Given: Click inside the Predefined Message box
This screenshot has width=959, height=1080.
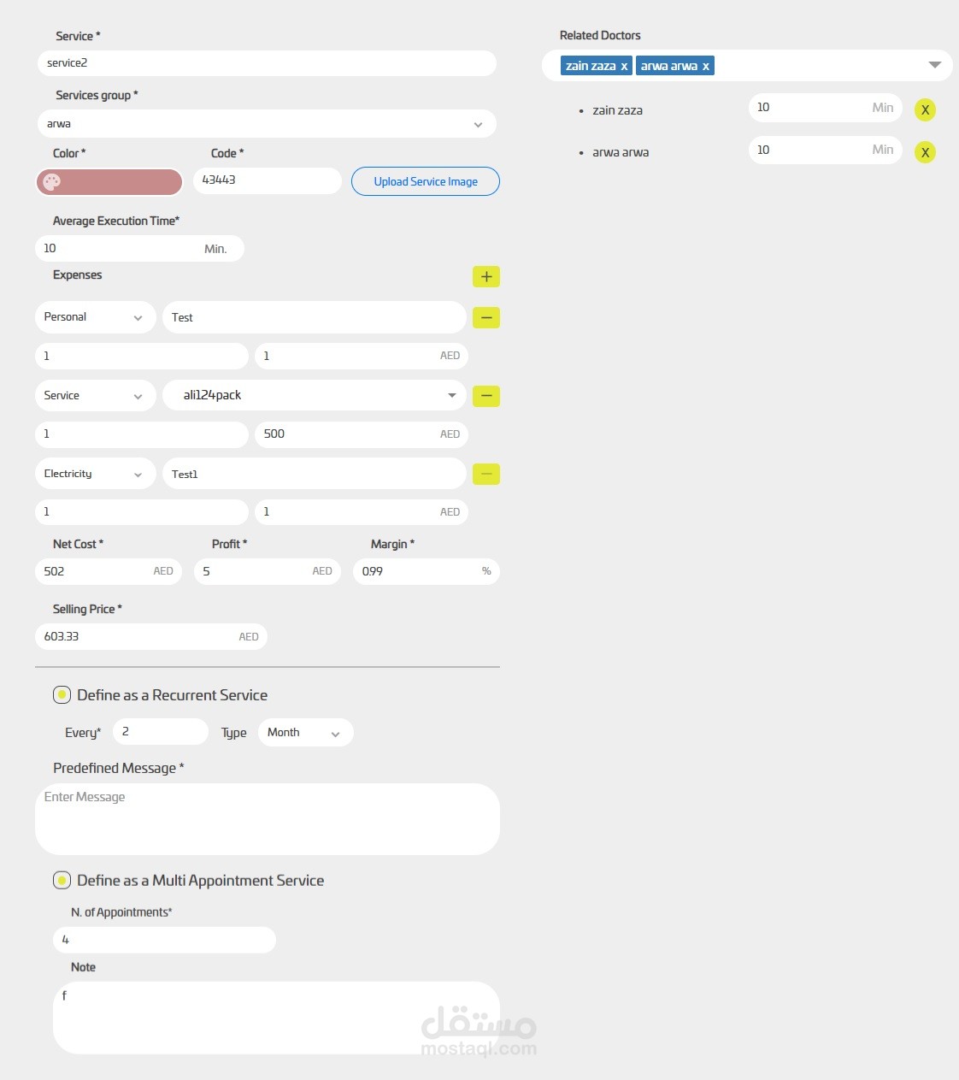Looking at the screenshot, I should coord(268,818).
